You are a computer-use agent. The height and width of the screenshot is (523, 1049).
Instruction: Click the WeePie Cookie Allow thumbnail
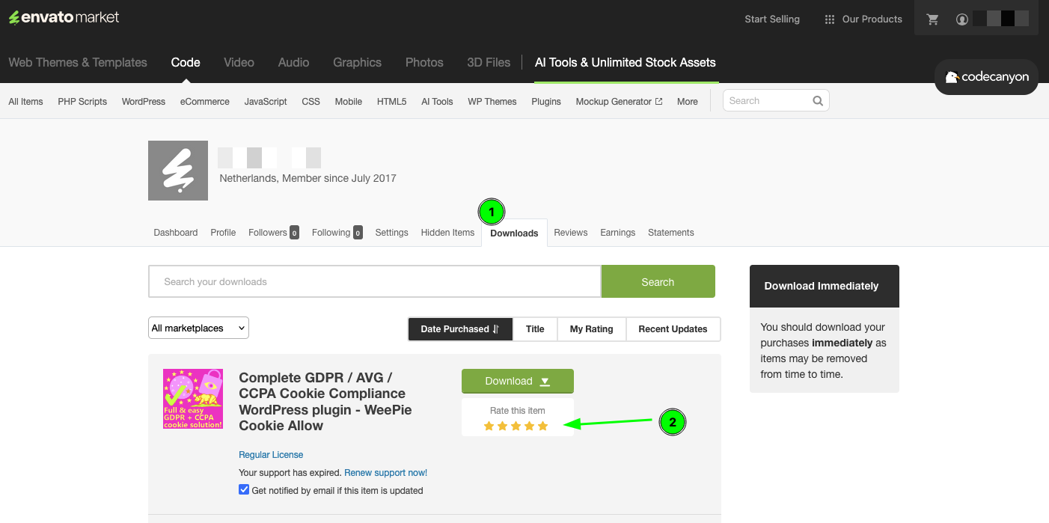coord(192,399)
